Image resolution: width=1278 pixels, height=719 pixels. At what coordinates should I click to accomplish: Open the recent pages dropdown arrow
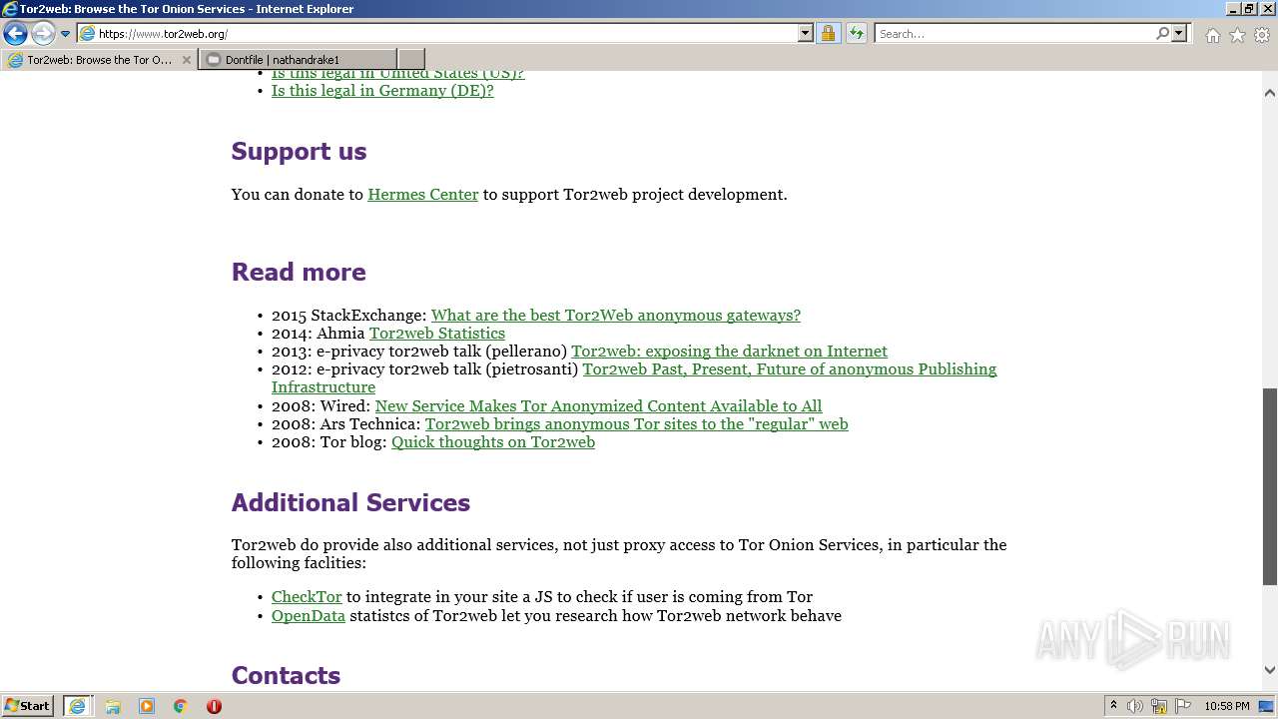(x=65, y=34)
